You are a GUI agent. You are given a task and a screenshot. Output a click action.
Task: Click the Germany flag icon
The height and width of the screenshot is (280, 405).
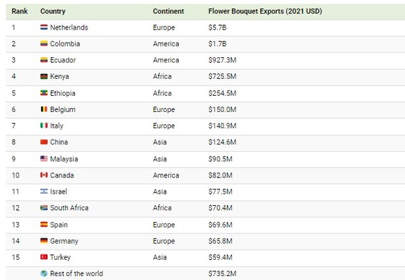[44, 241]
